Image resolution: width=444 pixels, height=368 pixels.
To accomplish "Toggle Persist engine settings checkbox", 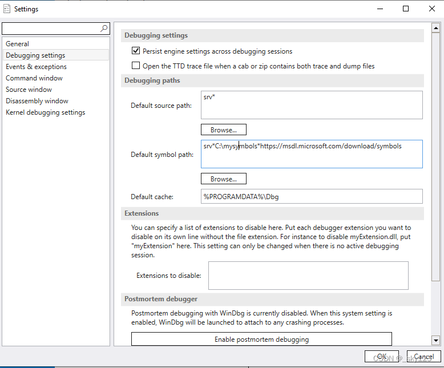I will pyautogui.click(x=136, y=51).
